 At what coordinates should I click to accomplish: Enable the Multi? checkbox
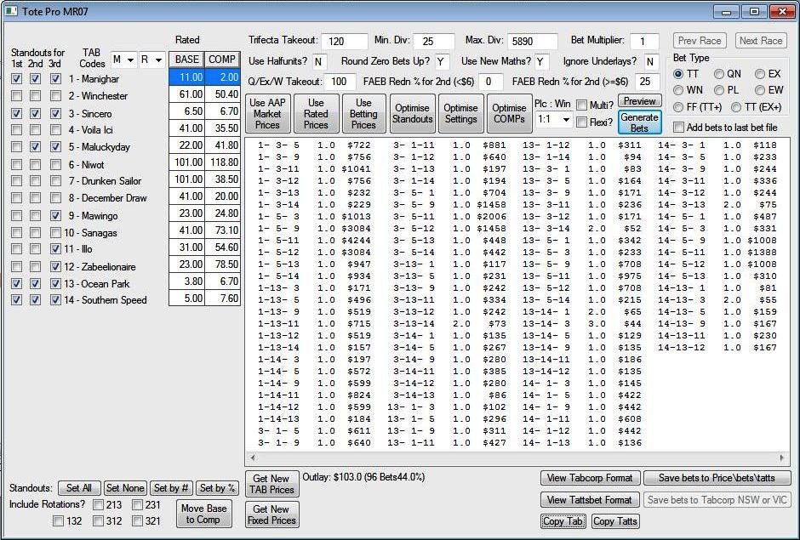coord(581,105)
